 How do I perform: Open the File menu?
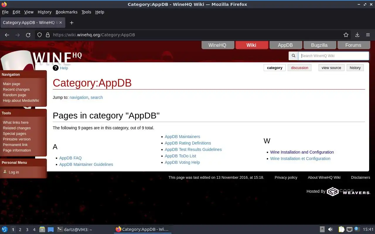[5, 12]
